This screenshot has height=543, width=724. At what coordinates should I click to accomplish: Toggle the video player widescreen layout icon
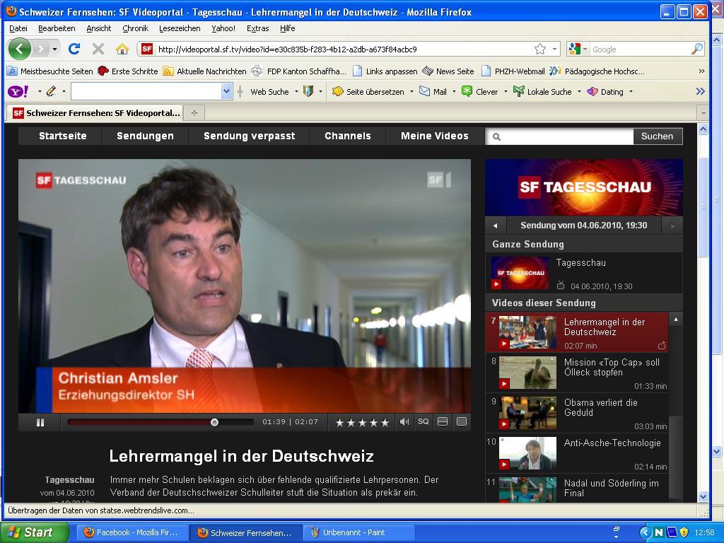click(443, 422)
